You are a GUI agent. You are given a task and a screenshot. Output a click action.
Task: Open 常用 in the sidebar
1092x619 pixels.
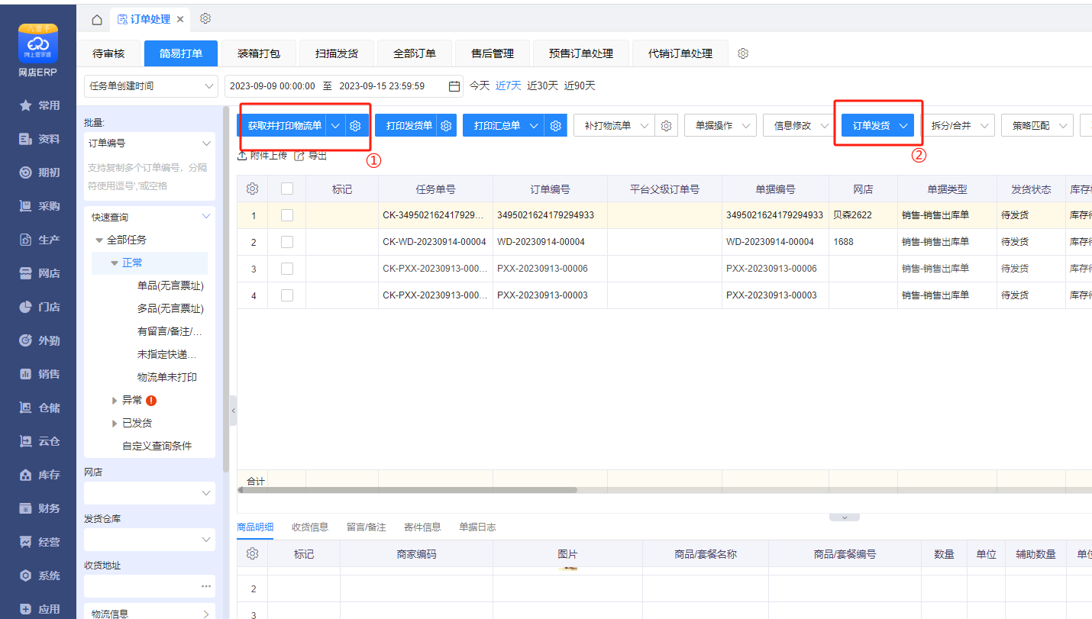pyautogui.click(x=39, y=105)
